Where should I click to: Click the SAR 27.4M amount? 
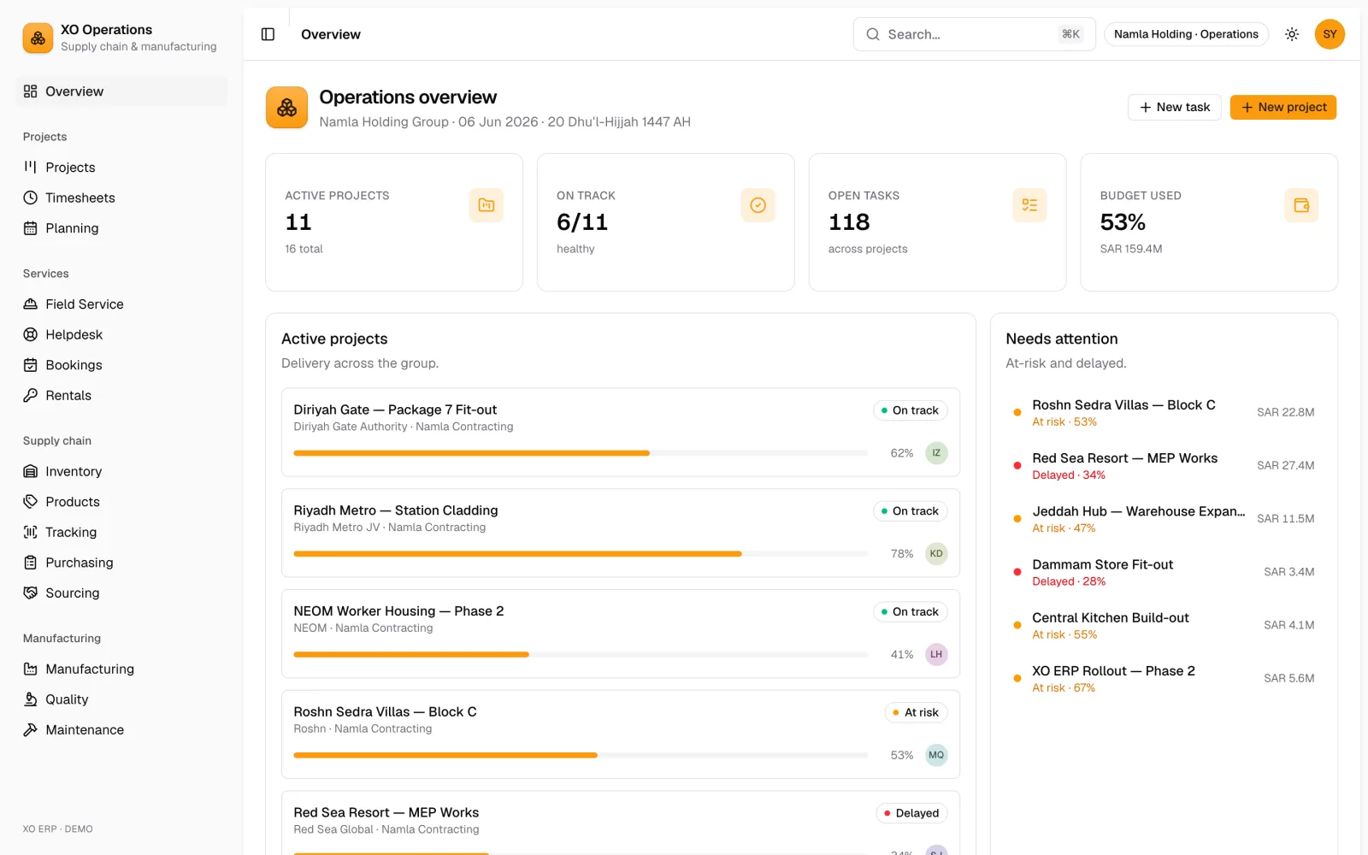[x=1285, y=465]
